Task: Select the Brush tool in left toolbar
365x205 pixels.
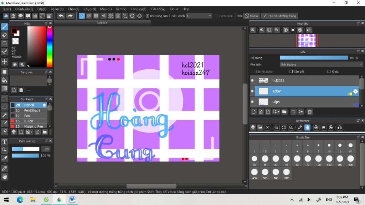Action: (4, 26)
